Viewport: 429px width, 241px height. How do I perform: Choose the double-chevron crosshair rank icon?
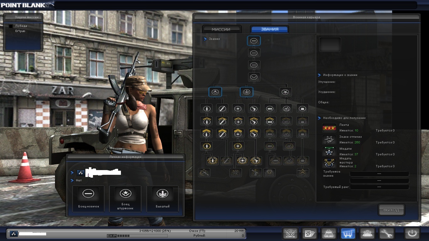point(238,133)
